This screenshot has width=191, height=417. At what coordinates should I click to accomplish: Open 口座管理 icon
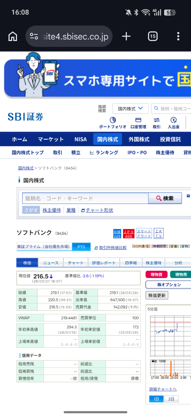click(x=138, y=123)
